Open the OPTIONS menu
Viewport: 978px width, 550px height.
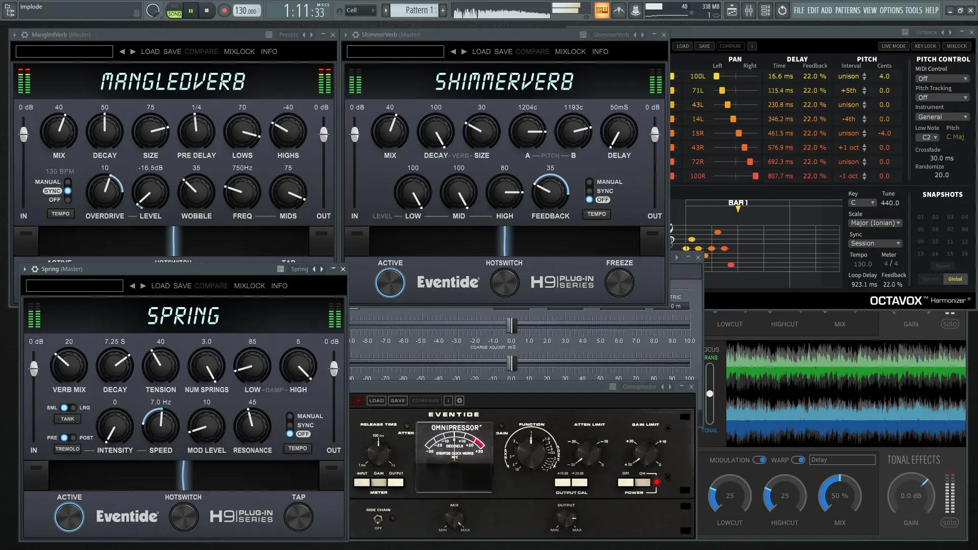(891, 10)
